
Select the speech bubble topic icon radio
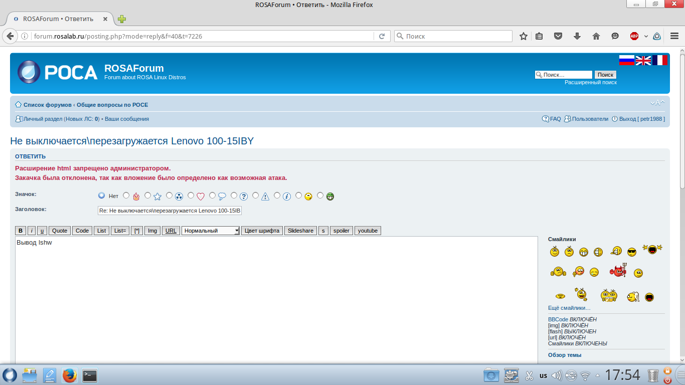point(212,196)
